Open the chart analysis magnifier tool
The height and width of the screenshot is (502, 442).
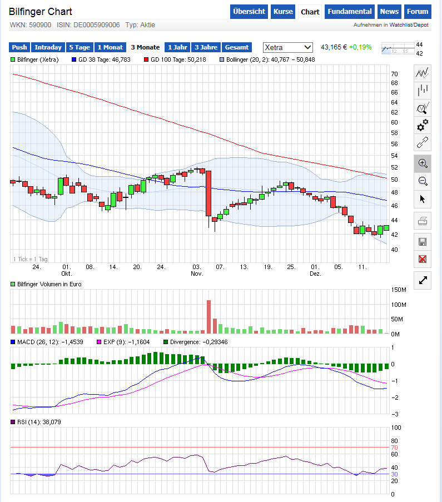click(422, 108)
